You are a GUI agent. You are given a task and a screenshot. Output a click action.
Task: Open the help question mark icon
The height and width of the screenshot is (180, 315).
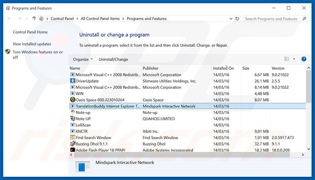(304, 59)
